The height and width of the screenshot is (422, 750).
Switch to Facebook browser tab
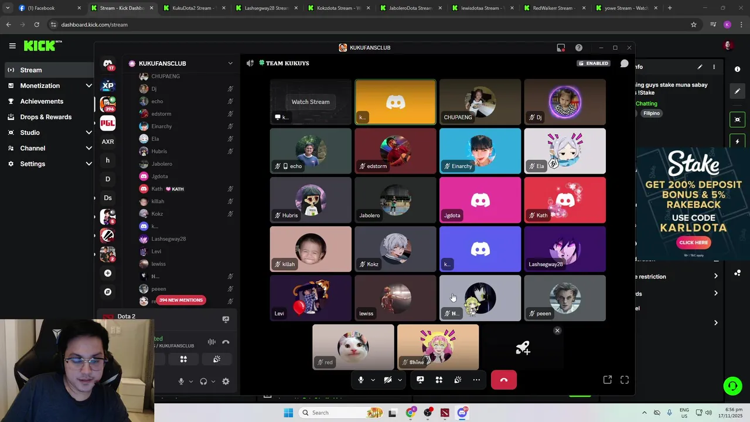click(x=50, y=8)
